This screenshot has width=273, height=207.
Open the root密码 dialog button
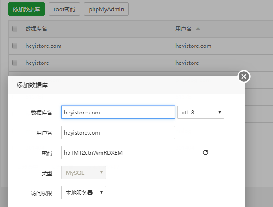(64, 9)
